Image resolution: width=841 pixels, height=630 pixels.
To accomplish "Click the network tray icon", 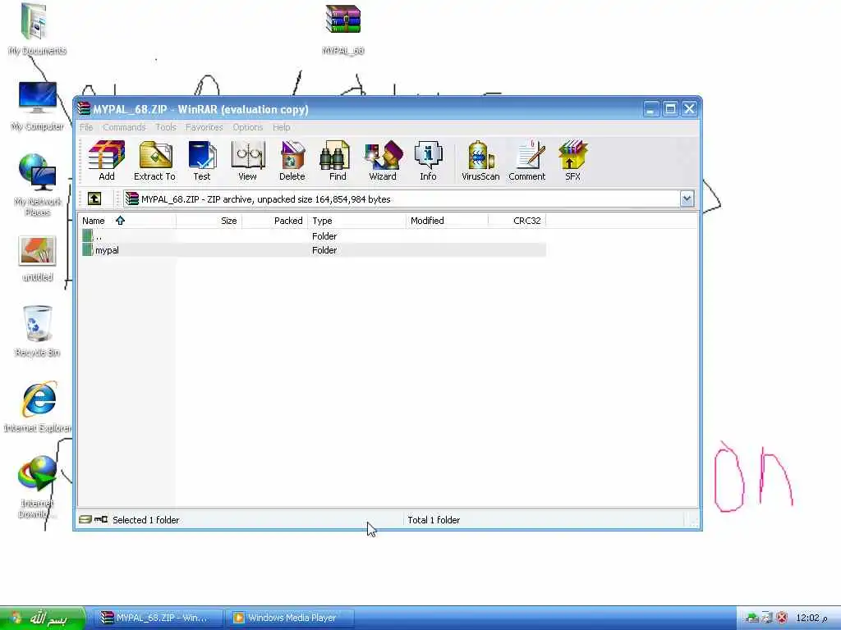I will click(752, 618).
